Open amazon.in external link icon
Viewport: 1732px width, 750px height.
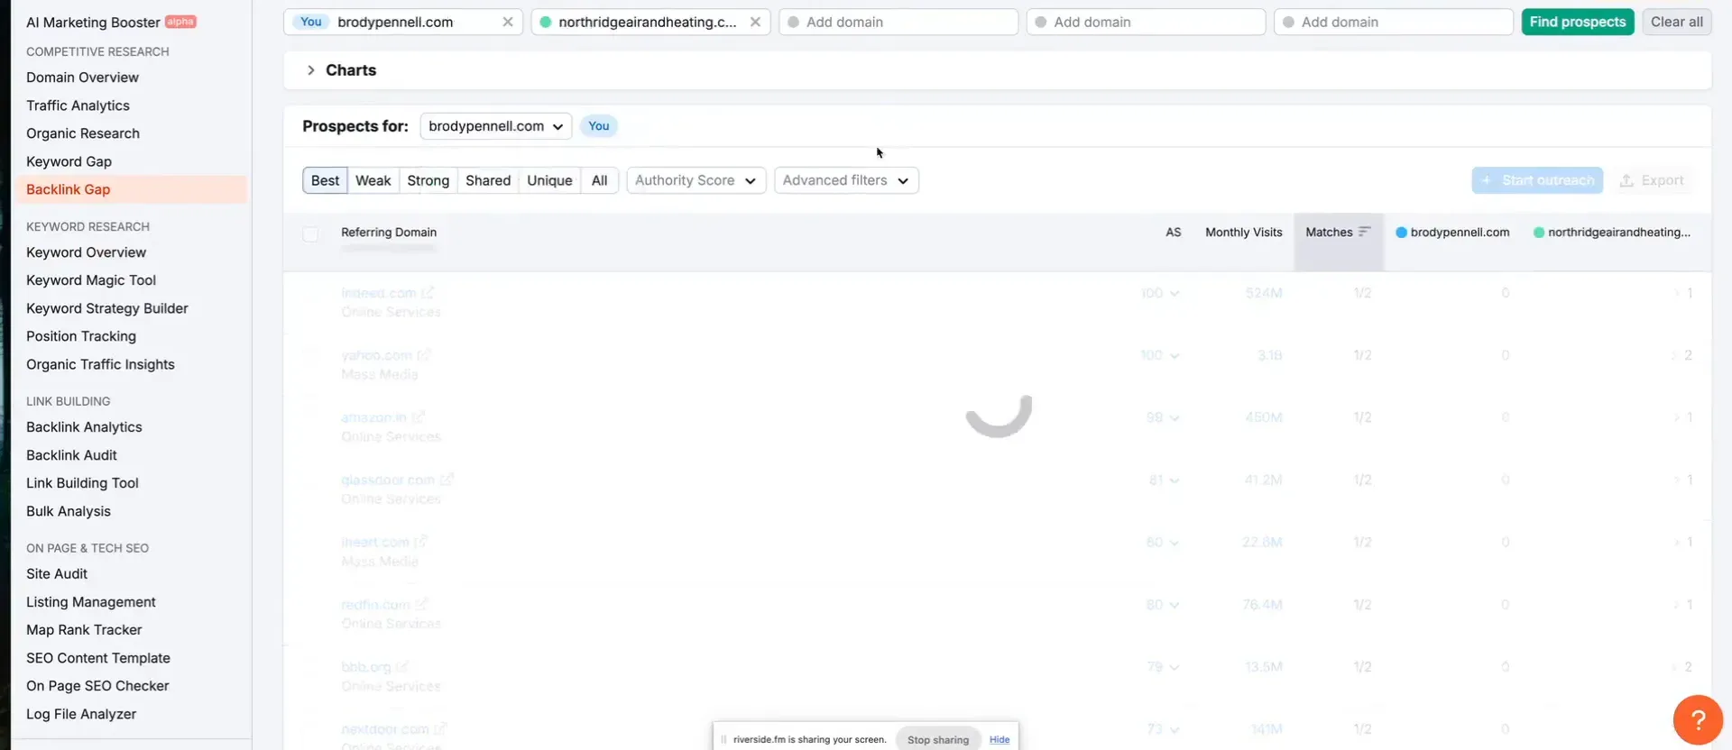[x=419, y=417]
